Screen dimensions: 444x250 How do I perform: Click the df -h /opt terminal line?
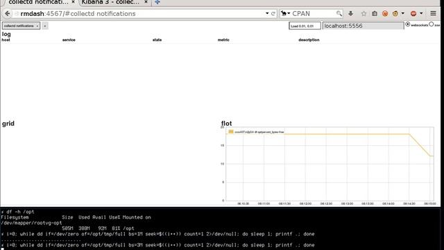(17, 212)
